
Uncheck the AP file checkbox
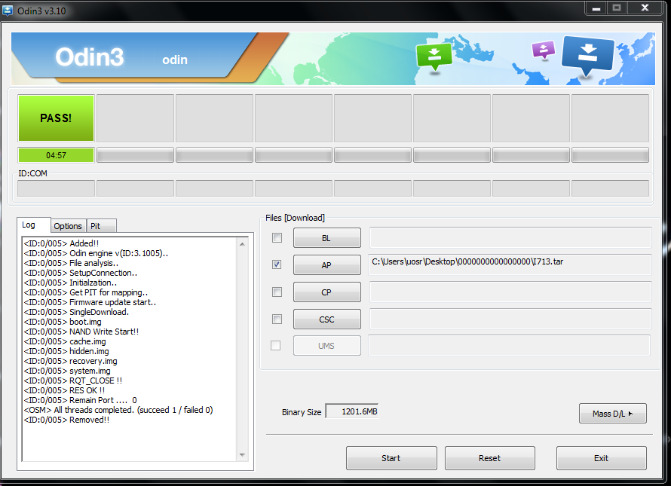click(277, 264)
